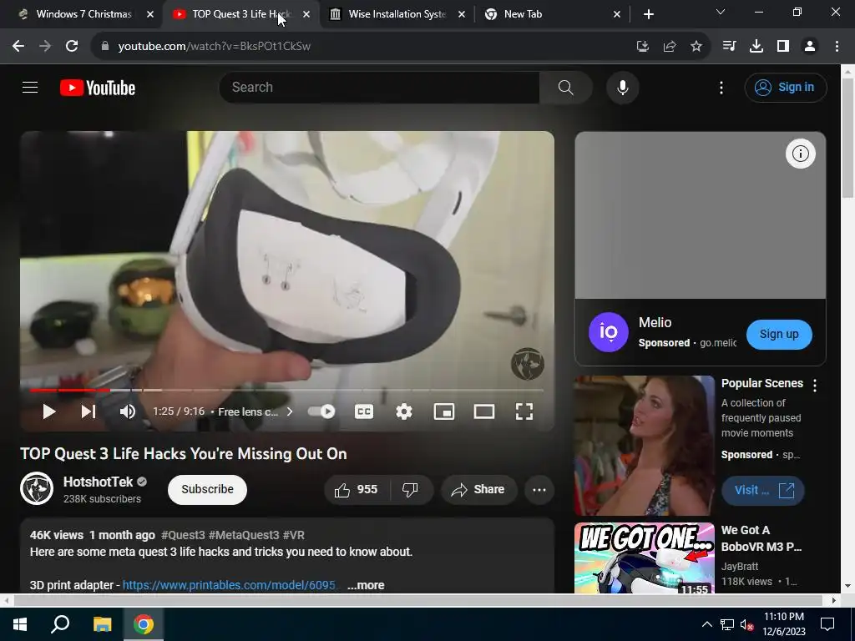
Task: Open 'We Got A BoboVR M3 P...' title
Action: (761, 538)
